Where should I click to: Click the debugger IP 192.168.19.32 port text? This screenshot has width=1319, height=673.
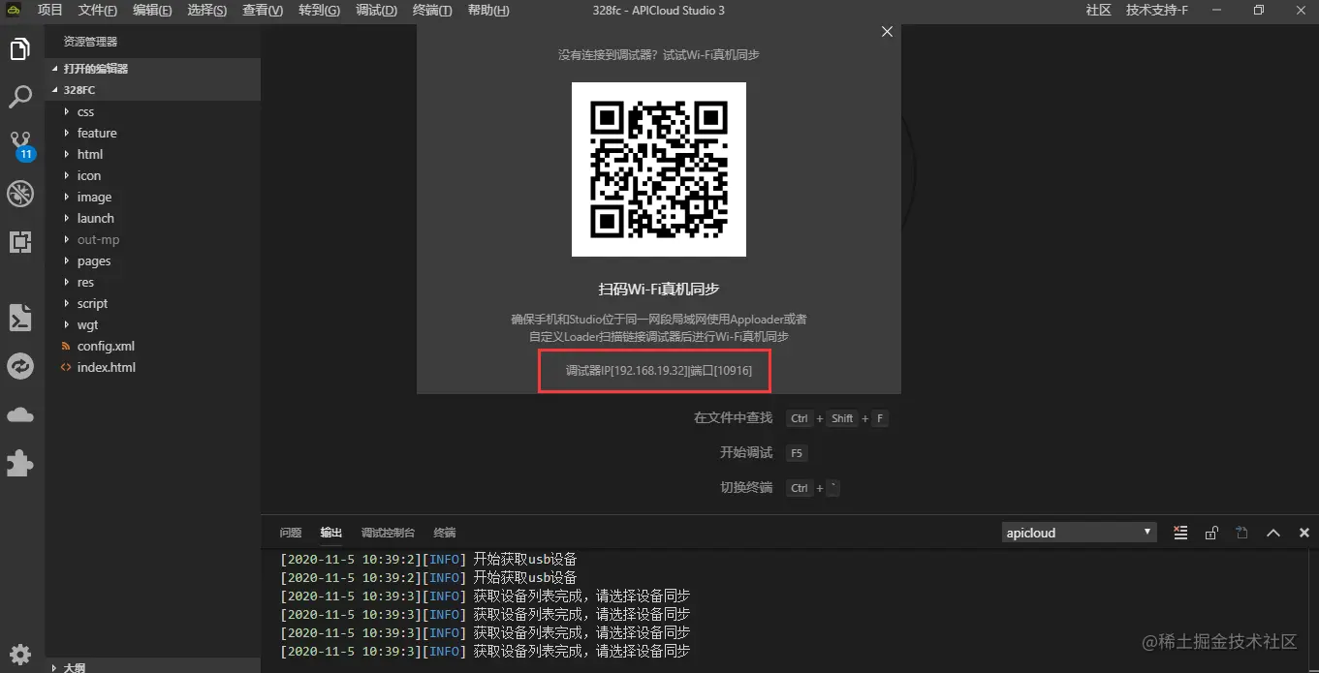click(659, 371)
